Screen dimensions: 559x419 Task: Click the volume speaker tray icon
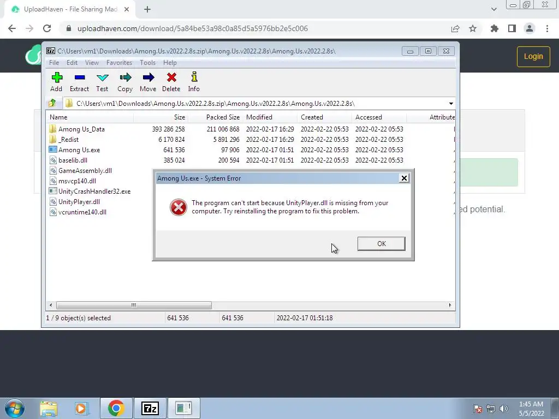point(504,409)
